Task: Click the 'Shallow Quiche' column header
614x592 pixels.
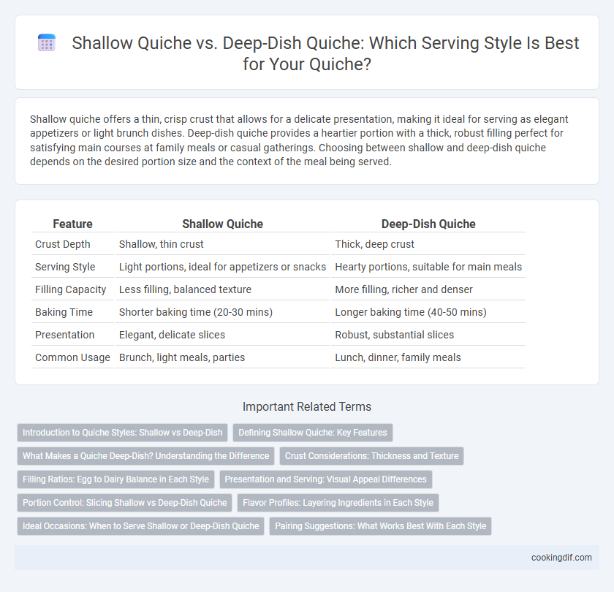Action: tap(222, 224)
